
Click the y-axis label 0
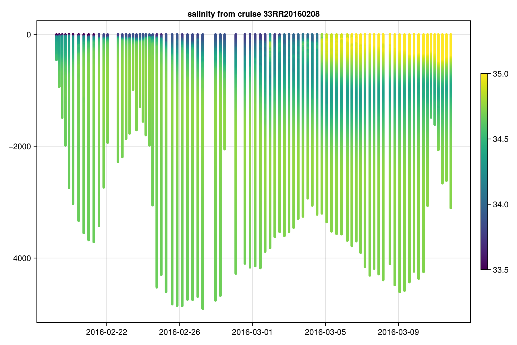point(29,35)
